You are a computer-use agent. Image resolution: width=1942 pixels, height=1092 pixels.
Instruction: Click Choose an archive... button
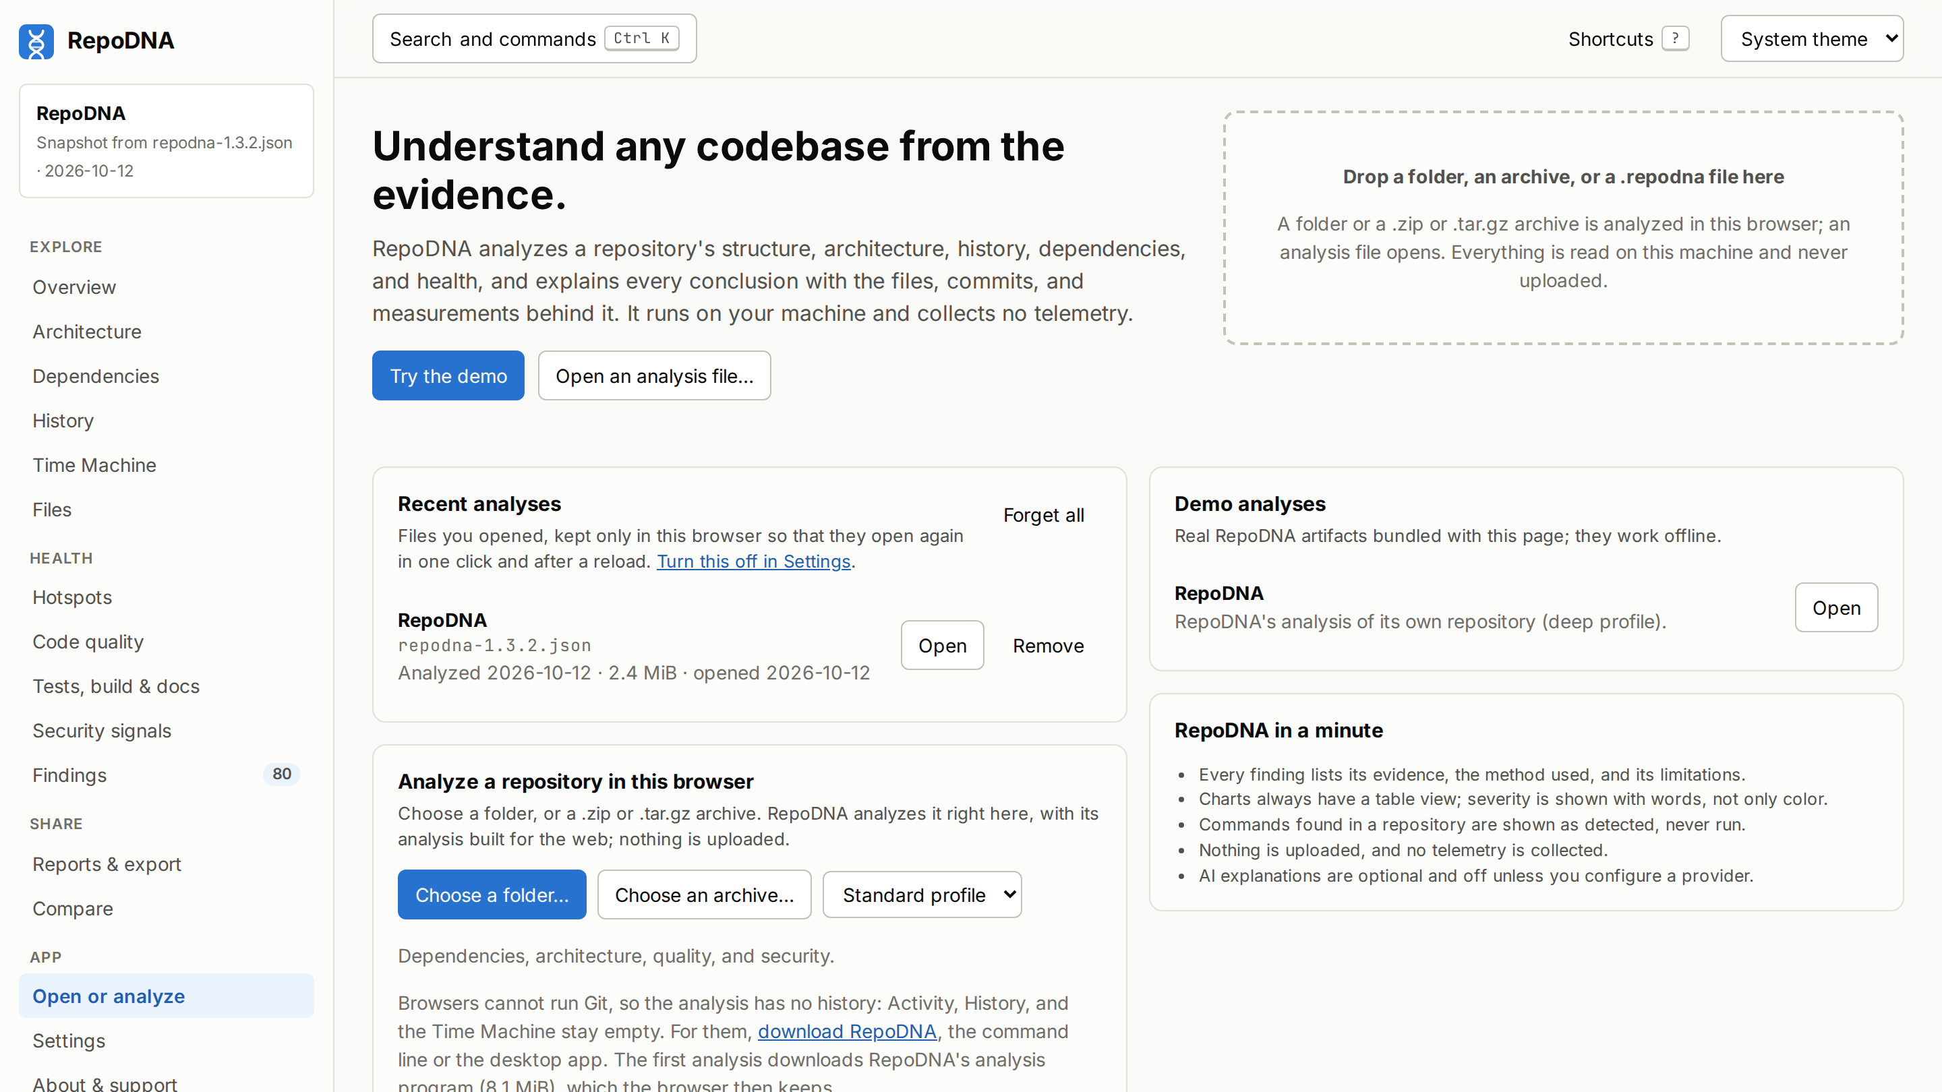[704, 894]
